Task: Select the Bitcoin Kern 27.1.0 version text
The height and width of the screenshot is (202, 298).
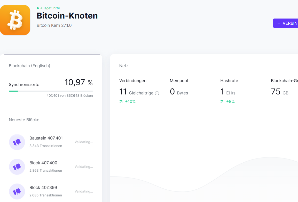Action: click(54, 25)
